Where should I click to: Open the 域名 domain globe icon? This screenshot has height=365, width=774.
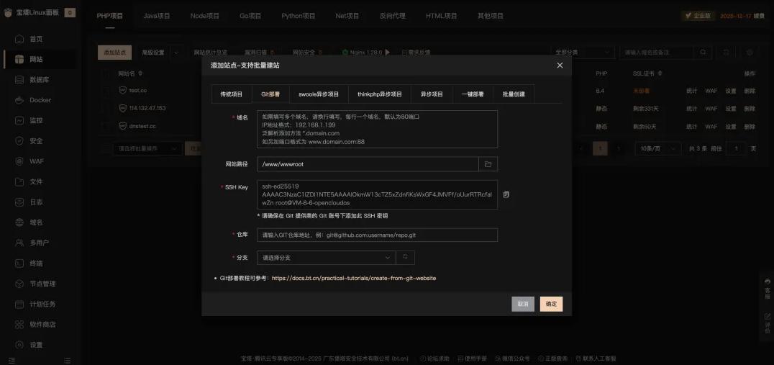[19, 222]
